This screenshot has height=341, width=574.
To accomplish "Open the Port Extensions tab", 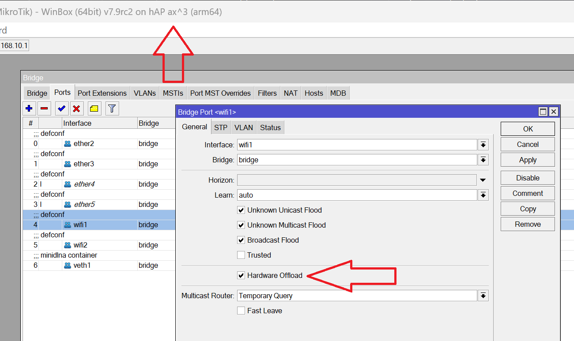I will pyautogui.click(x=102, y=93).
